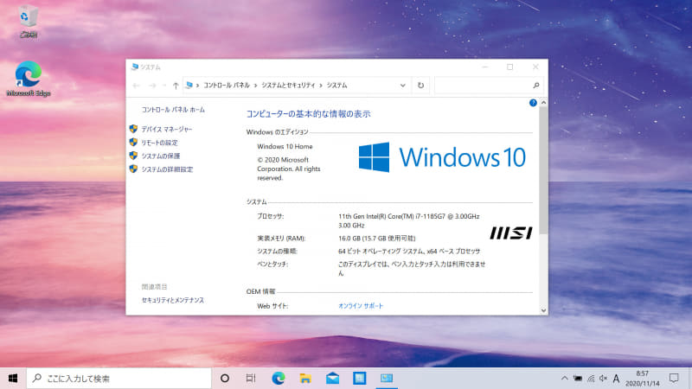Go up one level with the up arrow

click(x=176, y=86)
